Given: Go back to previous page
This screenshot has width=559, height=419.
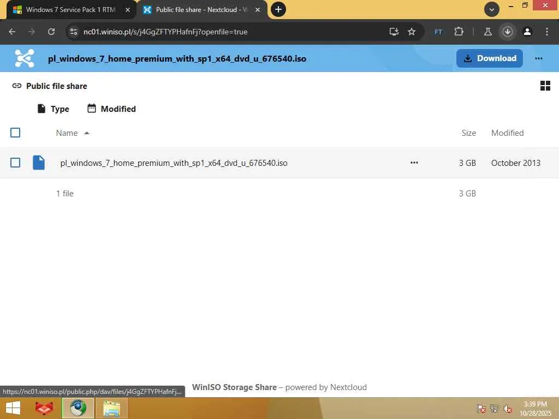Looking at the screenshot, I should point(12,32).
